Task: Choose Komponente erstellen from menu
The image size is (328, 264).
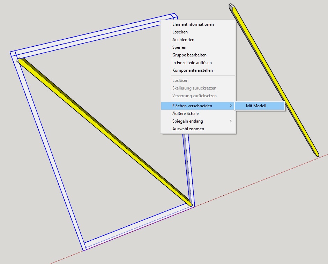Action: click(193, 70)
